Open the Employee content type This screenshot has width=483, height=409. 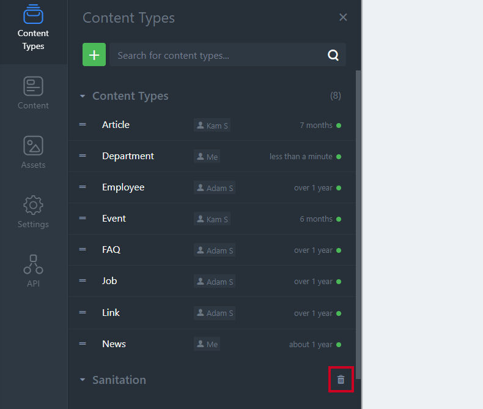[124, 187]
